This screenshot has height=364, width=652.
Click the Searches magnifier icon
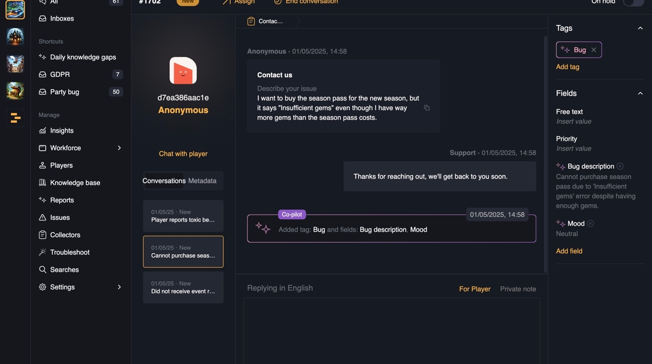click(x=42, y=270)
